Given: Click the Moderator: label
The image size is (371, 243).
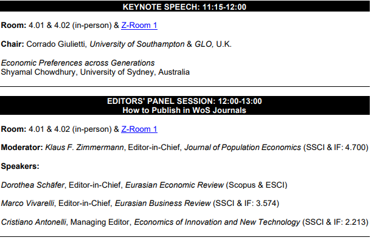Looking at the screenshot, I should coord(22,148).
